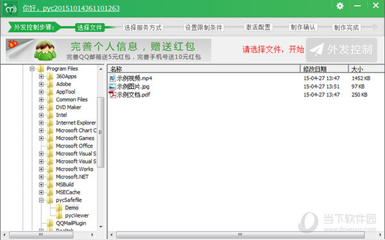
Task: Click the file list scroll left arrow
Action: tap(112, 235)
